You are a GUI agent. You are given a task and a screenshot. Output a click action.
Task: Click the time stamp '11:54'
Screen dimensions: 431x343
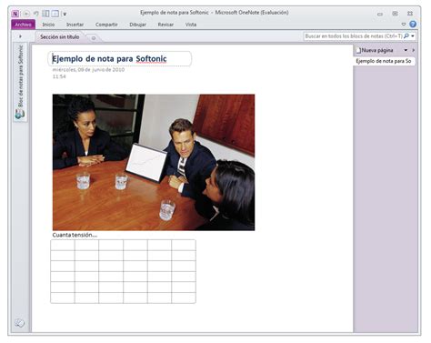click(59, 76)
